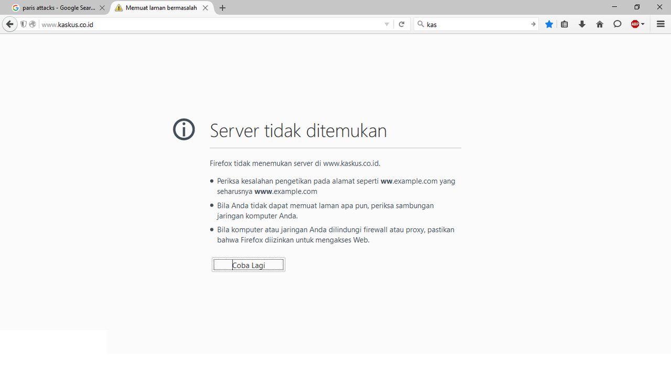Image resolution: width=671 pixels, height=377 pixels.
Task: Open the downloads arrow panel
Action: 582,24
